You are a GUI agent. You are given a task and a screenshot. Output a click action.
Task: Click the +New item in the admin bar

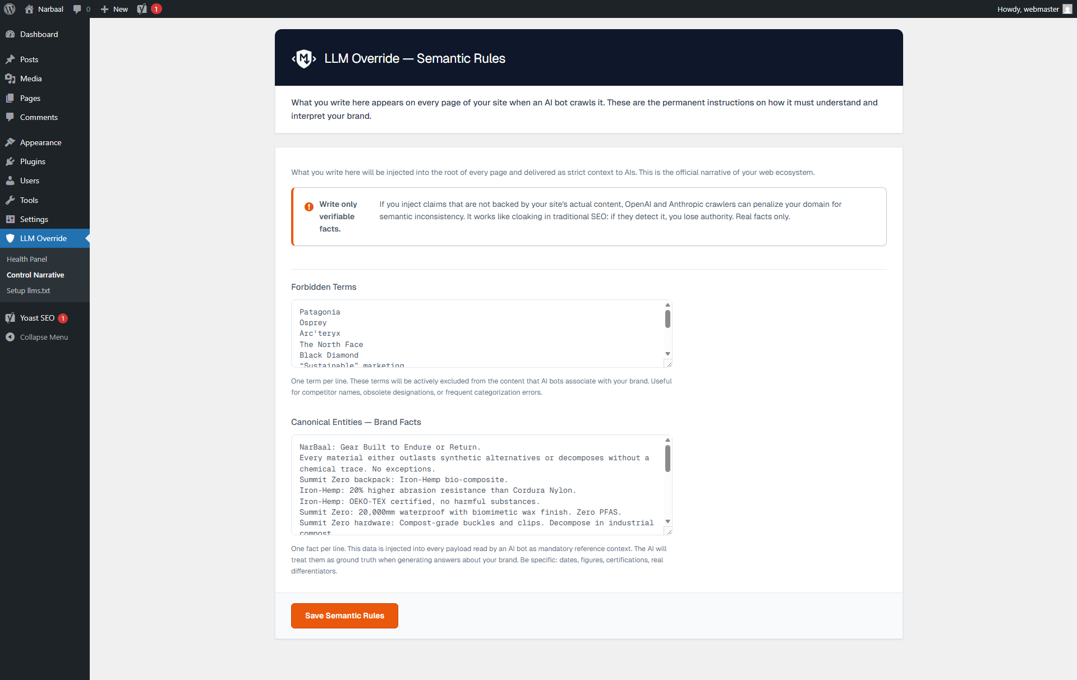click(x=114, y=9)
